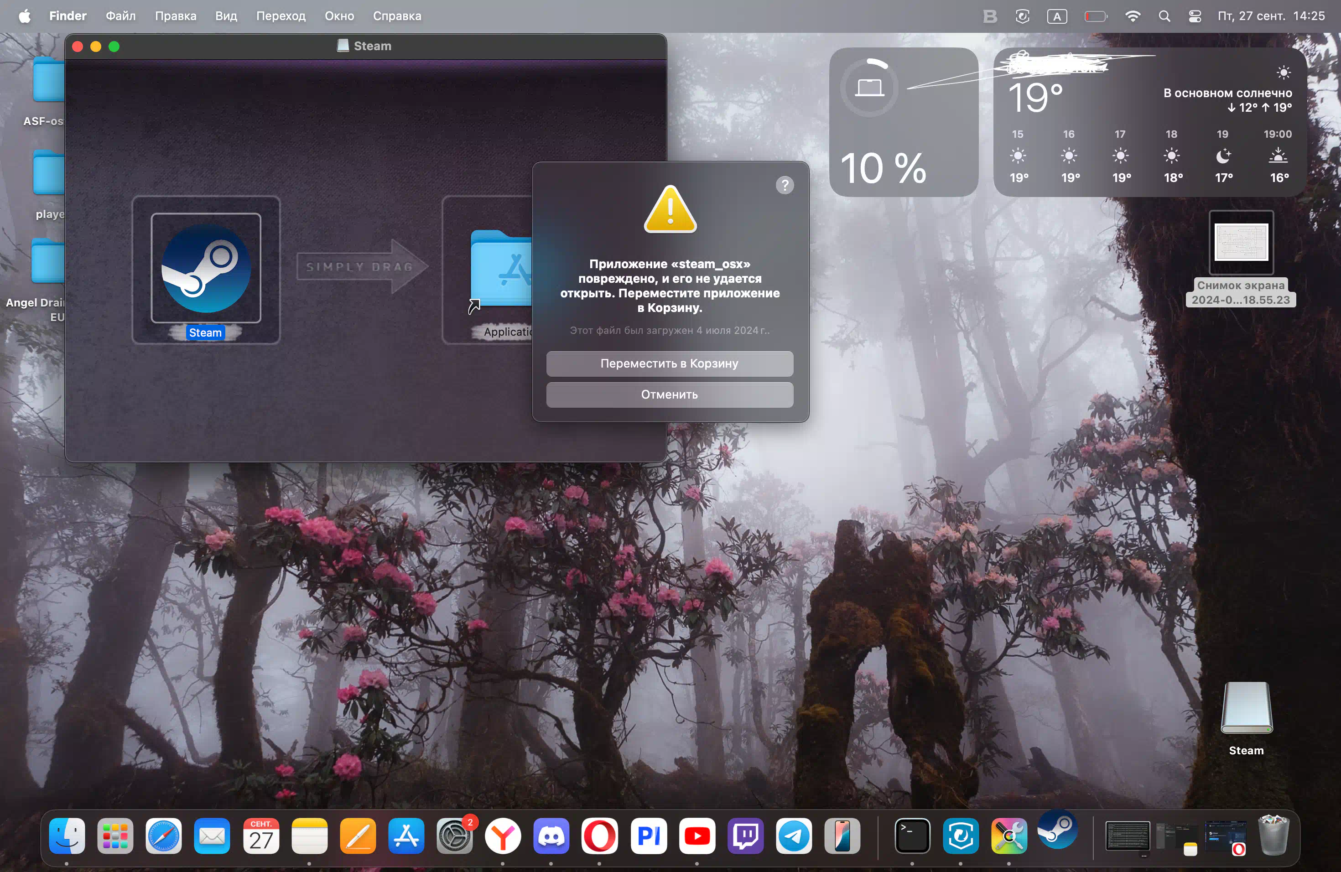The height and width of the screenshot is (872, 1341).
Task: Open Mail from the dock
Action: point(212,836)
